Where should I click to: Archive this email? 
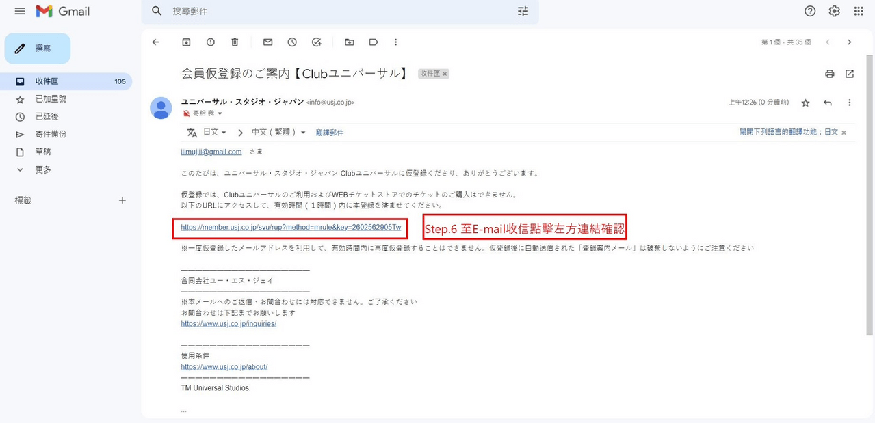click(x=186, y=42)
